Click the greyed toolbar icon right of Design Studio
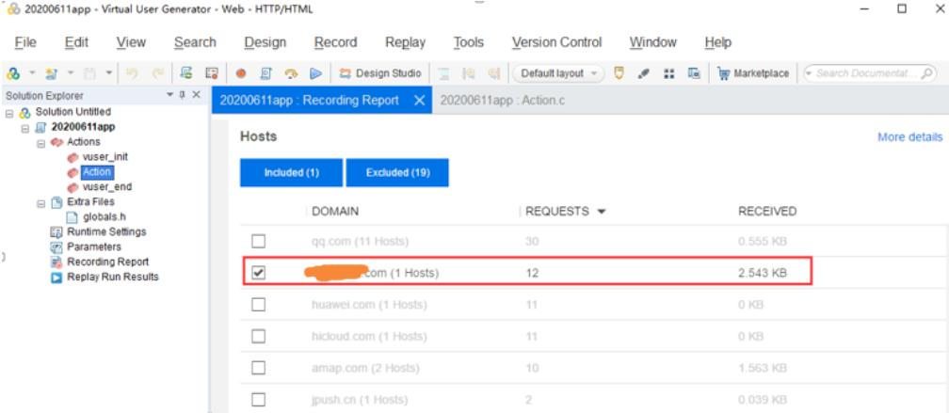 443,73
